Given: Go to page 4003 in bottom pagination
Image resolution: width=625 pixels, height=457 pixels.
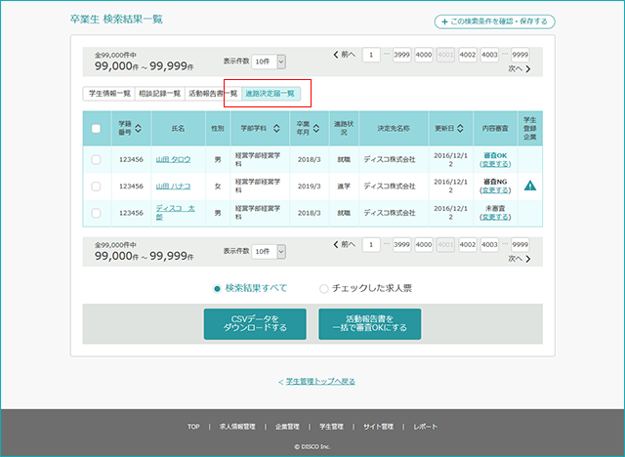Looking at the screenshot, I should (x=489, y=244).
